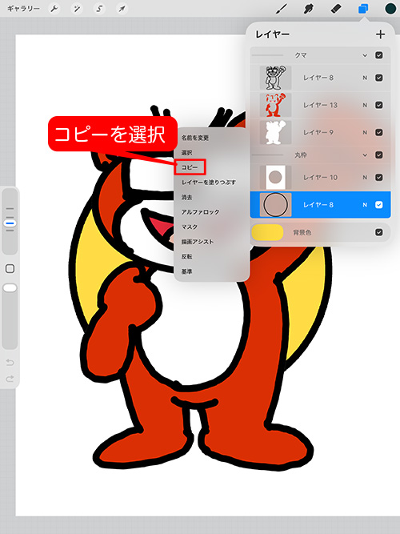The image size is (400, 534).
Task: Choose 描画アシスト from layer menu
Action: (198, 242)
